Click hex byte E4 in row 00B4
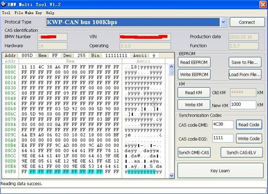The height and width of the screenshot is (194, 268). pyautogui.click(x=24, y=145)
